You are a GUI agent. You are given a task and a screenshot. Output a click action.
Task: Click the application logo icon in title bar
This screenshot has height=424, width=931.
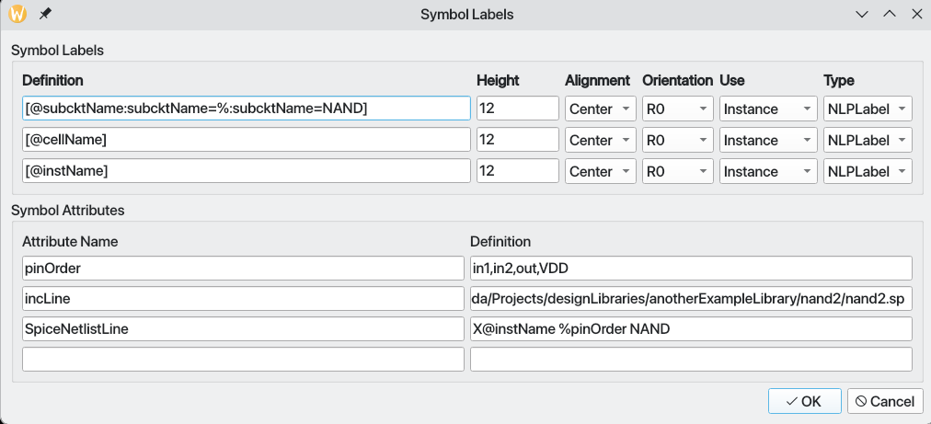pos(17,14)
